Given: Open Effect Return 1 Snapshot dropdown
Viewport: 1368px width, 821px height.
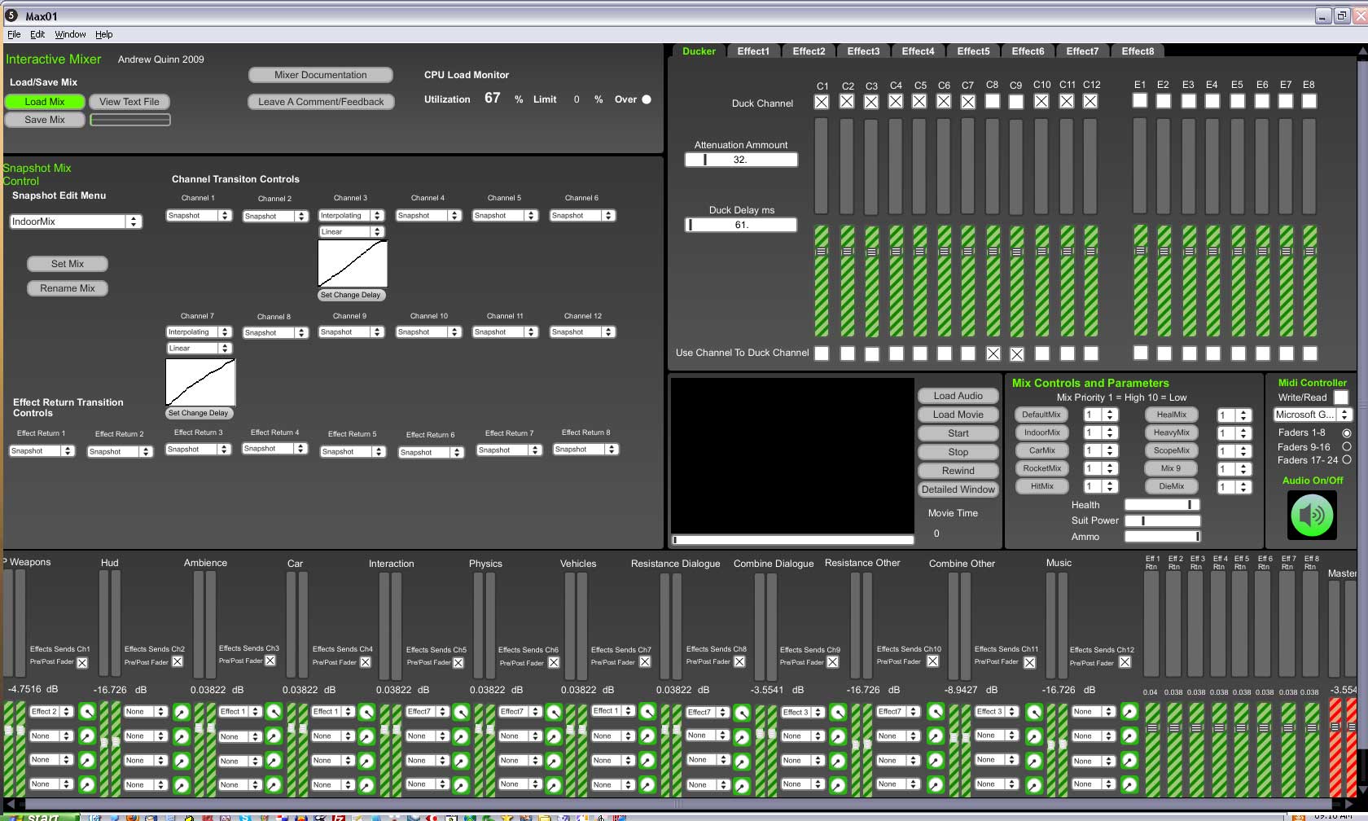Looking at the screenshot, I should coord(42,450).
